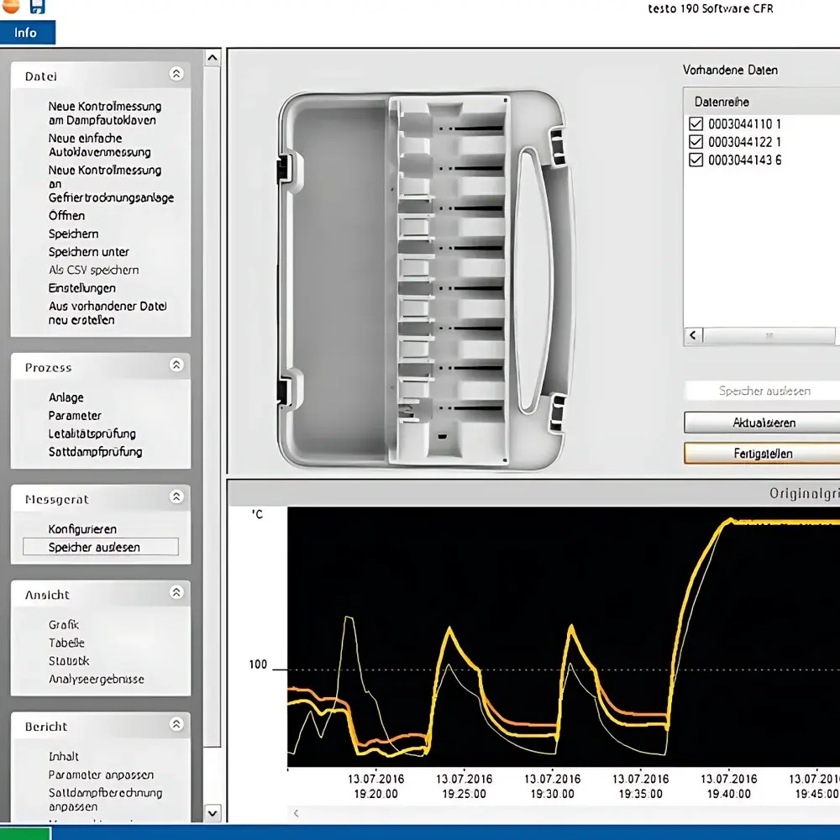Uncheck data series 0003044122 1
The height and width of the screenshot is (840, 840).
coord(696,141)
